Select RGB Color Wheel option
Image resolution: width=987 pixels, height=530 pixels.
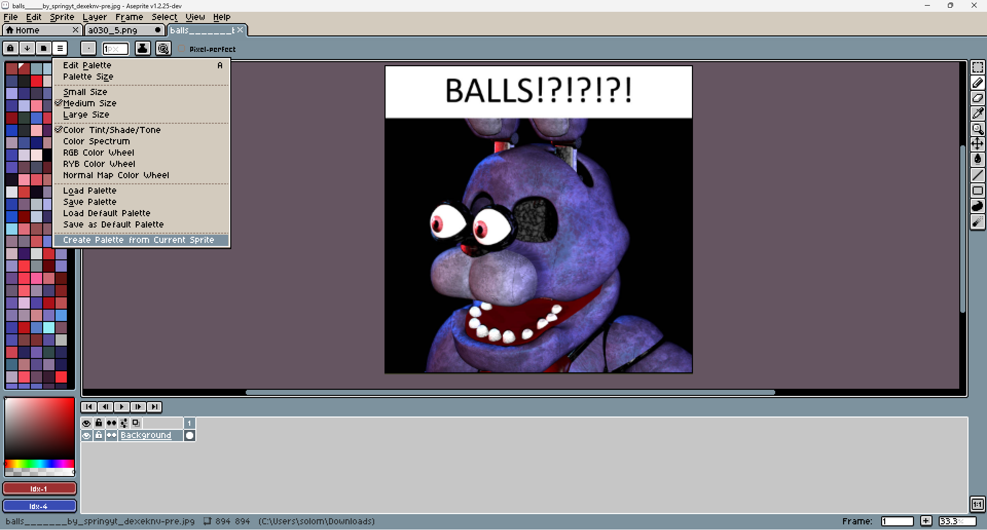click(x=141, y=153)
